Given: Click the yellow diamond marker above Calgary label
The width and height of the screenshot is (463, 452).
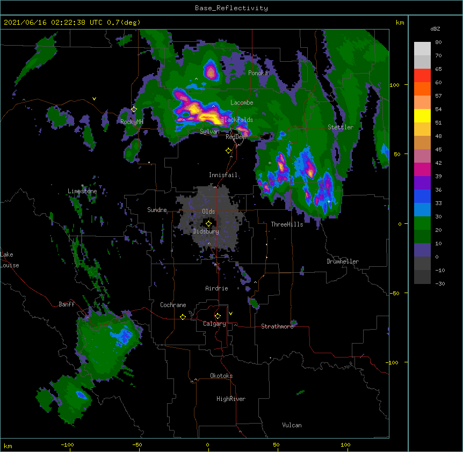Looking at the screenshot, I should click(218, 316).
